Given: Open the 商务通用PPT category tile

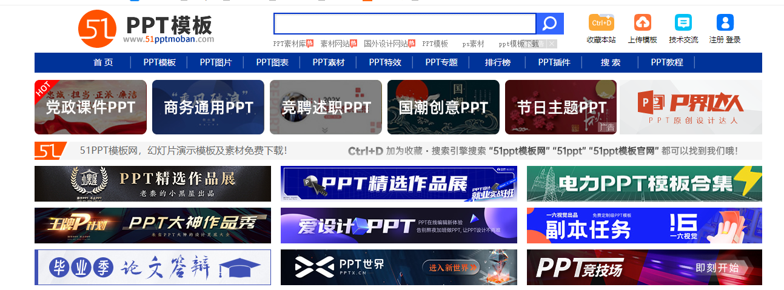Looking at the screenshot, I should pos(208,107).
